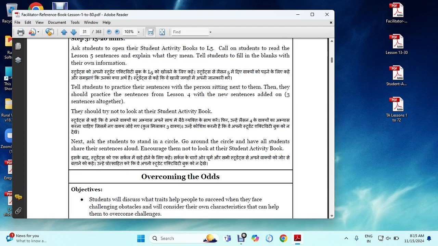Print the PDF with the printer icon
The width and height of the screenshot is (438, 246).
[x=21, y=32]
